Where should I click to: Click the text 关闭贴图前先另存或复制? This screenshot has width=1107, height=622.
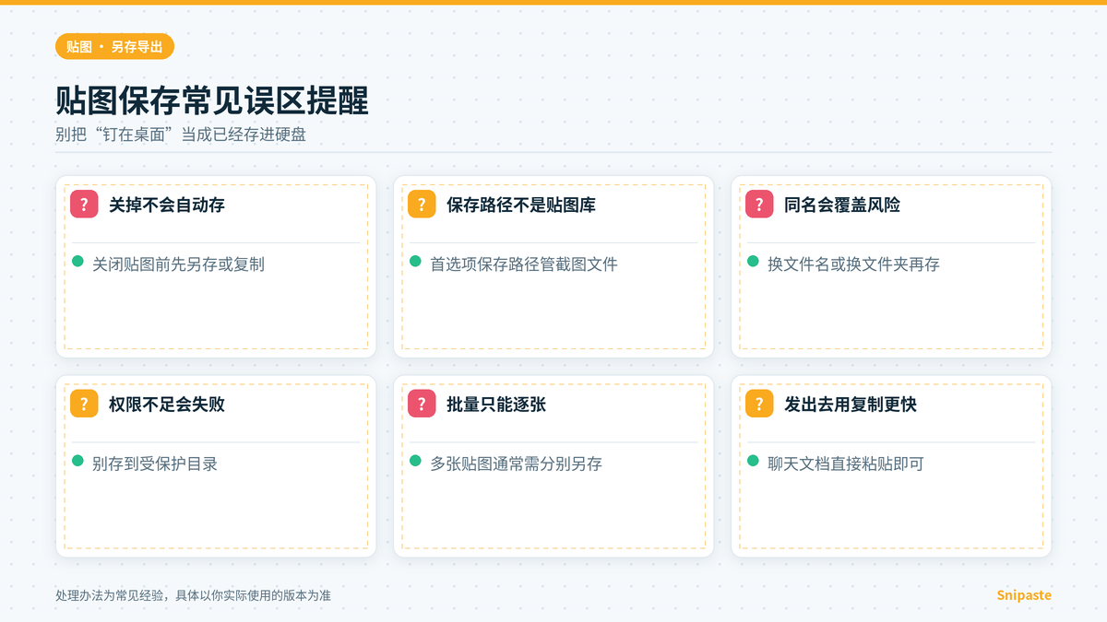[178, 264]
